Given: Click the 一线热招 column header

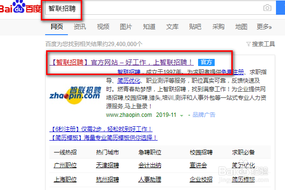Looking at the screenshot, I should click(x=65, y=152).
